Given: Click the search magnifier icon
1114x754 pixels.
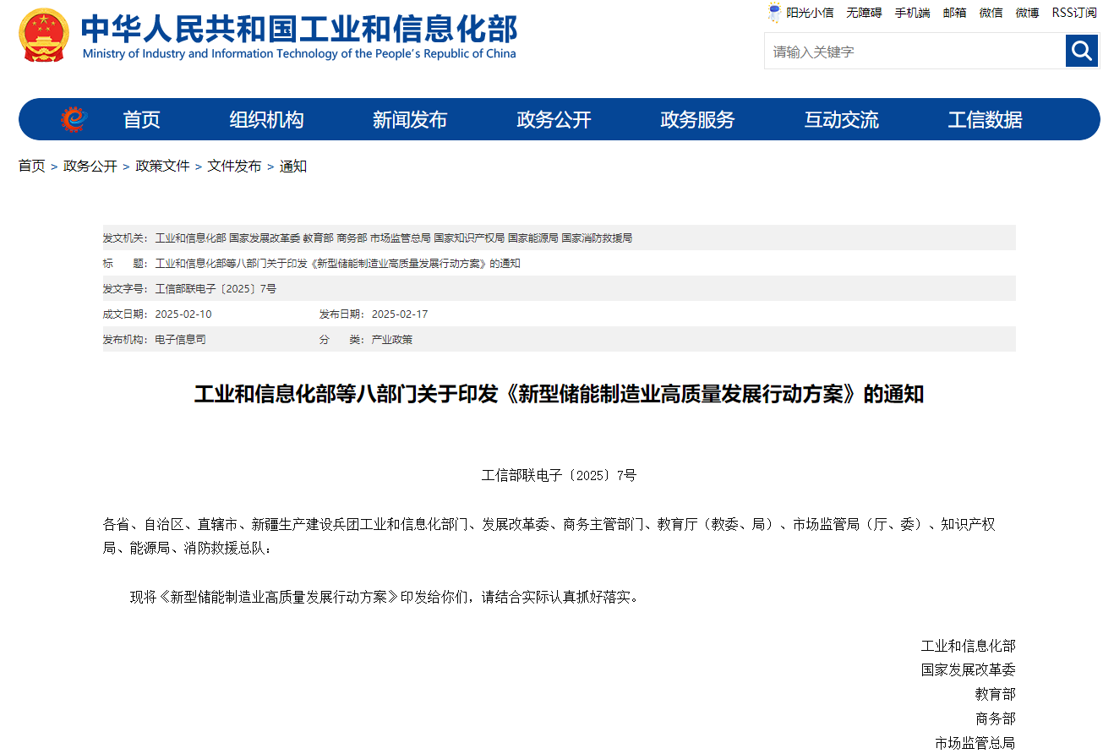Looking at the screenshot, I should click(1081, 51).
